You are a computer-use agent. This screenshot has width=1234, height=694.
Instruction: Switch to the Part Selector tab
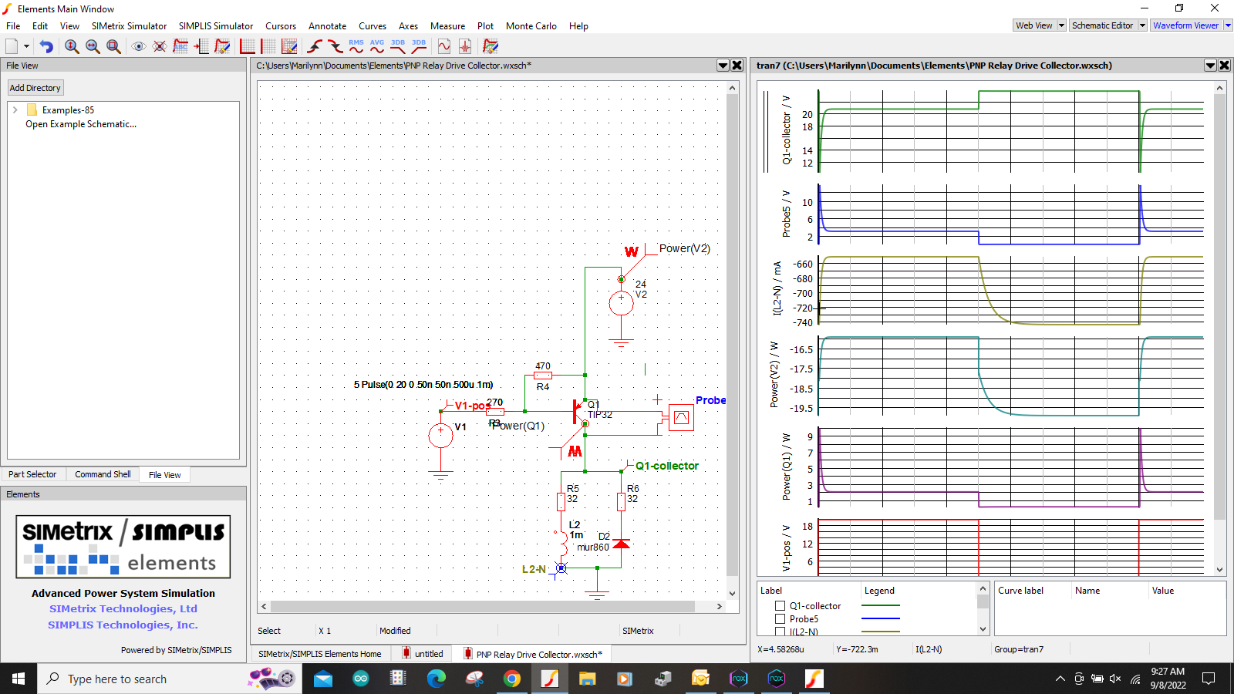(x=32, y=475)
